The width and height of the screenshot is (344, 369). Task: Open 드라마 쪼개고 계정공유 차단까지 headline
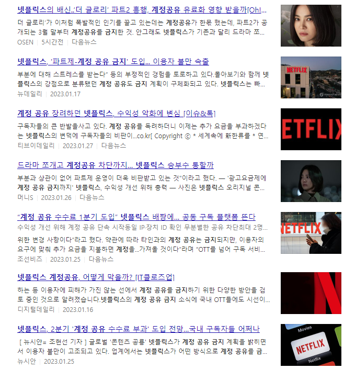116,165
